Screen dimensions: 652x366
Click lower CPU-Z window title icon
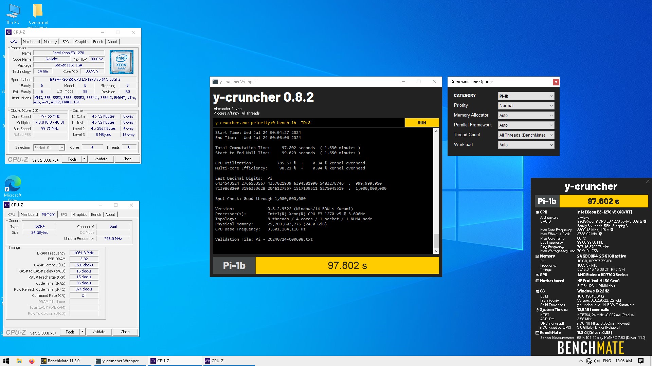tap(7, 205)
